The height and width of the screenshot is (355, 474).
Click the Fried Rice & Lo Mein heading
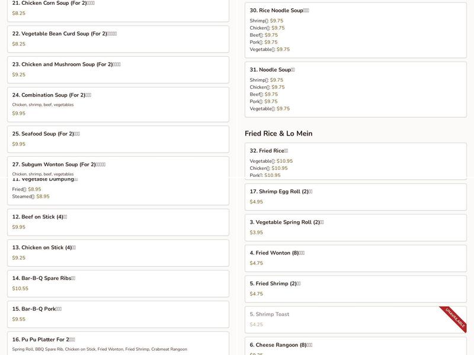pos(278,134)
